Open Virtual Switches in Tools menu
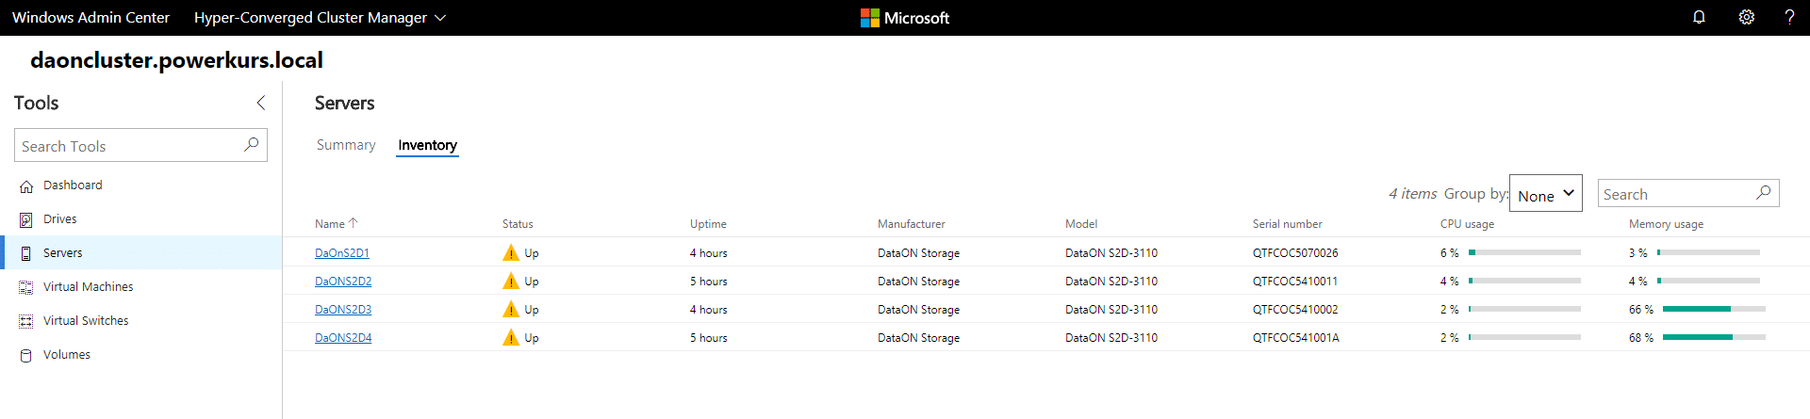Screen dimensions: 1810x419 (x=86, y=321)
